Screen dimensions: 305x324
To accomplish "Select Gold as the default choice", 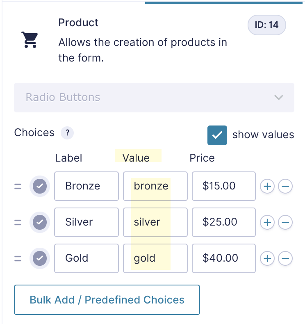I will click(40, 258).
